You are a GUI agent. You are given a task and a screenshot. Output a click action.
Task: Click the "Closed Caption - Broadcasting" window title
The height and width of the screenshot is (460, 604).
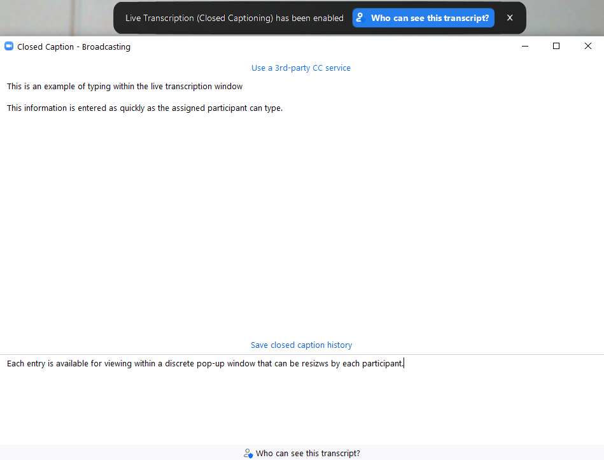[x=74, y=47]
